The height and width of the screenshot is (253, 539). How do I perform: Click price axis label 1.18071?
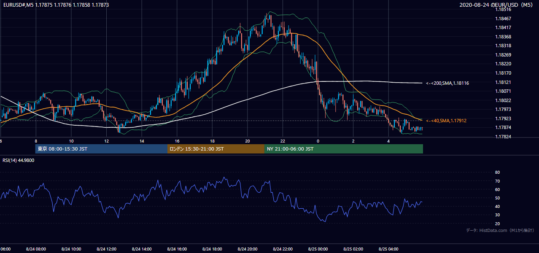(x=504, y=91)
